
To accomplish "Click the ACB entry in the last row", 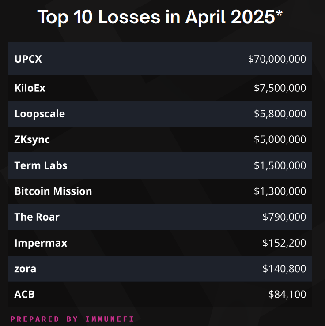I will coord(24,294).
